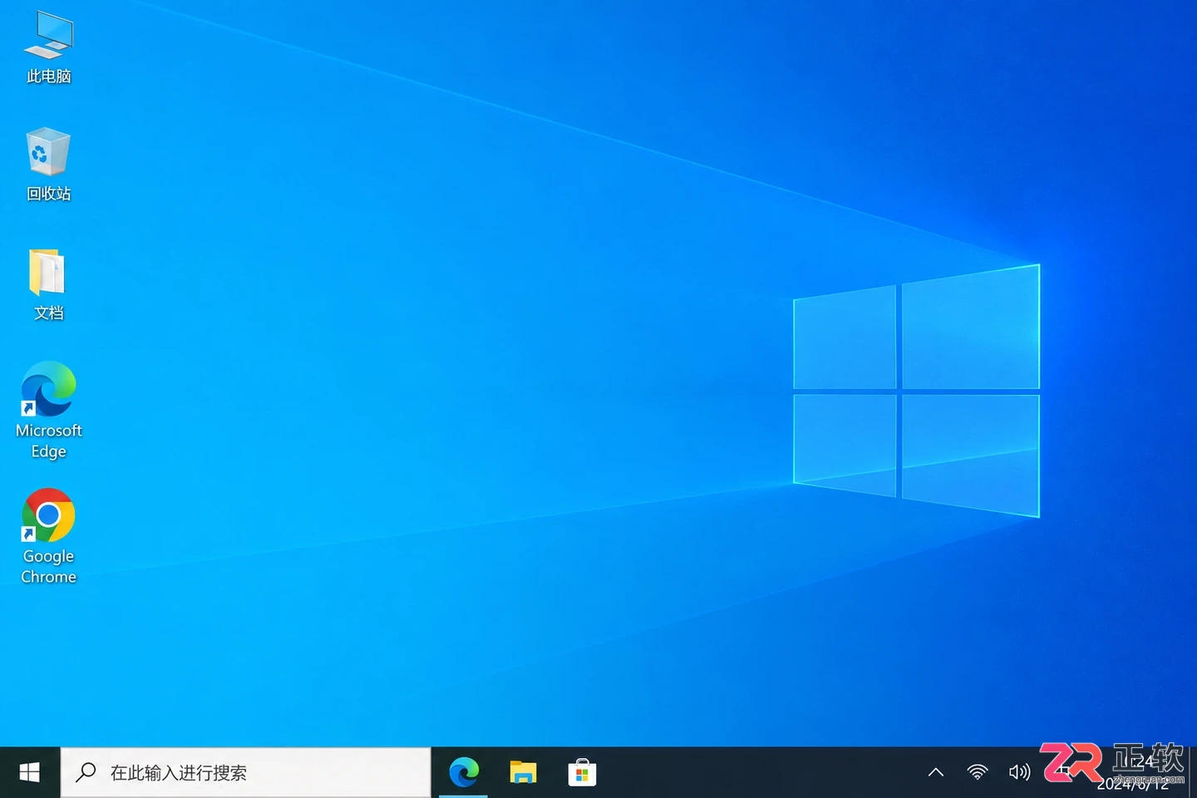Open Microsoft Edge from the taskbar

coord(464,773)
